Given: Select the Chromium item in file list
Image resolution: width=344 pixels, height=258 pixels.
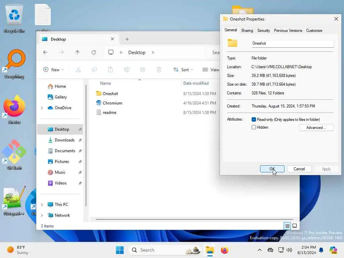Looking at the screenshot, I should [x=112, y=103].
